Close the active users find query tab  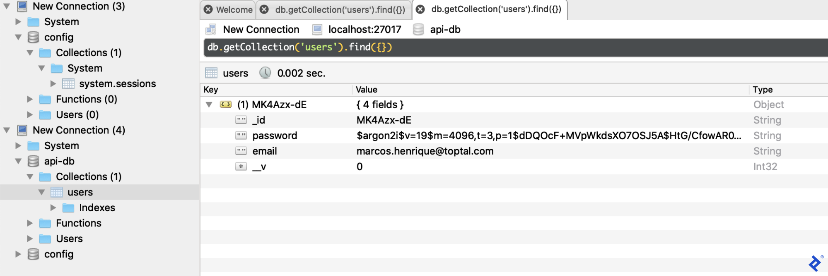pos(420,9)
